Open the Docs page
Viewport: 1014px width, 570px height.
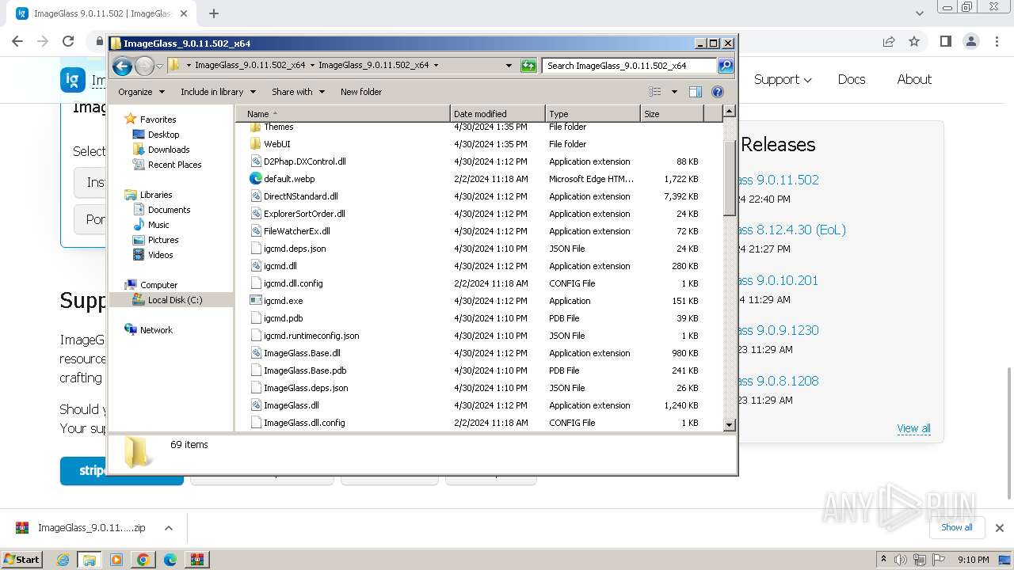tap(852, 79)
